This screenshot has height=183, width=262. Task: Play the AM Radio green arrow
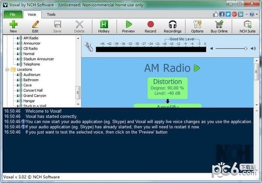(x=197, y=68)
